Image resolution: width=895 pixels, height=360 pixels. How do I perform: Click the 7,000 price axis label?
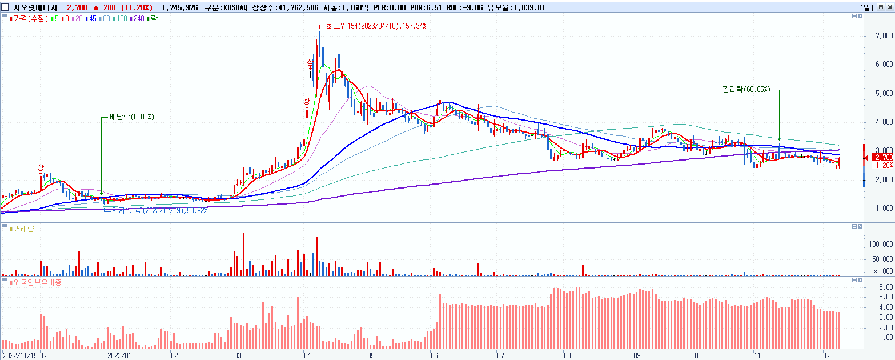pyautogui.click(x=884, y=36)
